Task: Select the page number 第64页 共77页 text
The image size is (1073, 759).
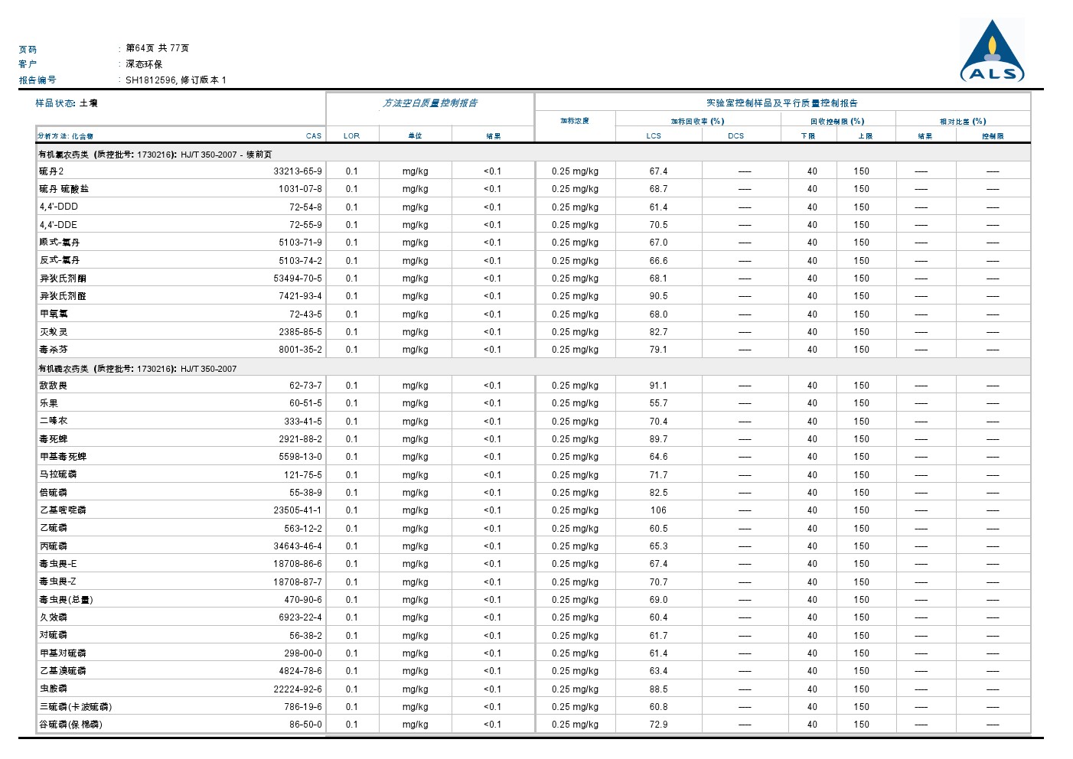Action: point(157,48)
